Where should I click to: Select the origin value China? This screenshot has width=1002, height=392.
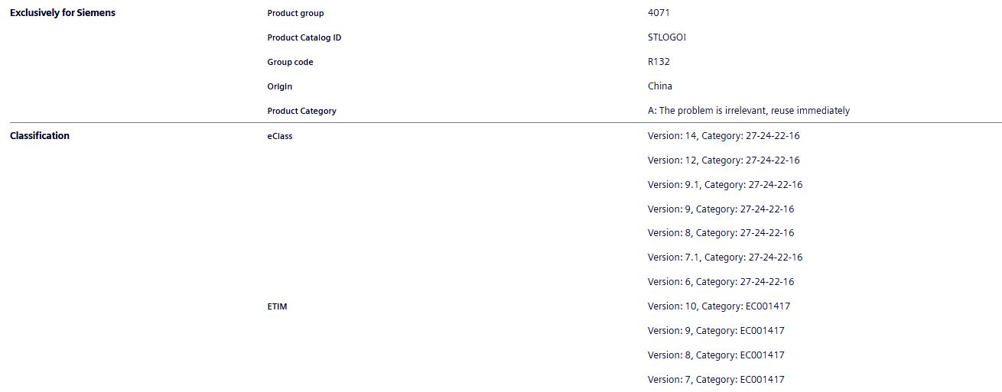point(660,86)
